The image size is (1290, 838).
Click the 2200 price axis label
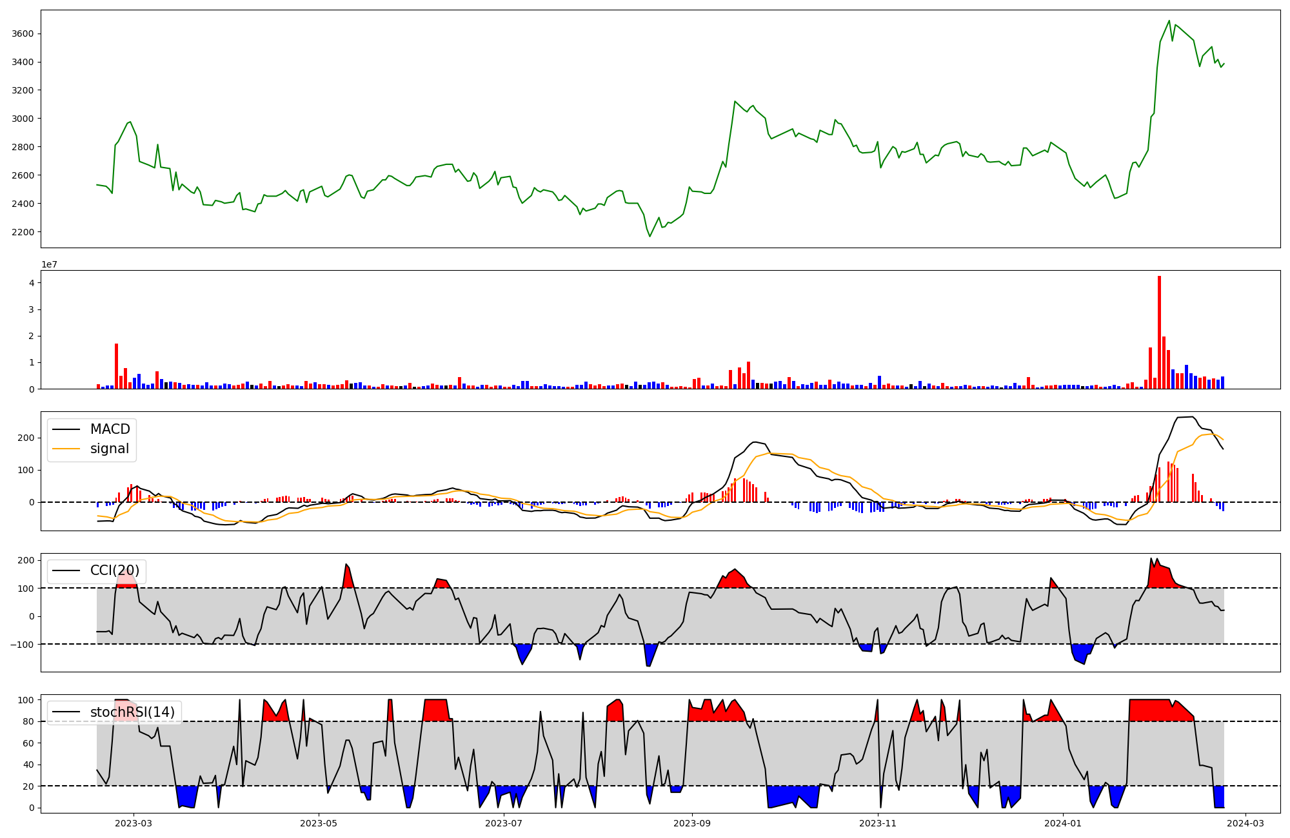coord(23,232)
